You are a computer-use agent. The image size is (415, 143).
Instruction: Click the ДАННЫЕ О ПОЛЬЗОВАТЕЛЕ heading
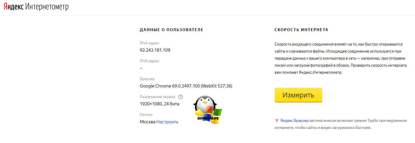[x=172, y=30]
